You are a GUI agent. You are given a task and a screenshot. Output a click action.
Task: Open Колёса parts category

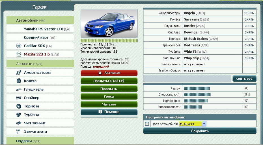click(x=40, y=81)
